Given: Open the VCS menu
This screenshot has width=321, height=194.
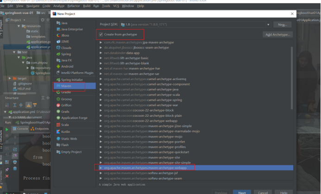Looking at the screenshot, I should (x=116, y=6).
